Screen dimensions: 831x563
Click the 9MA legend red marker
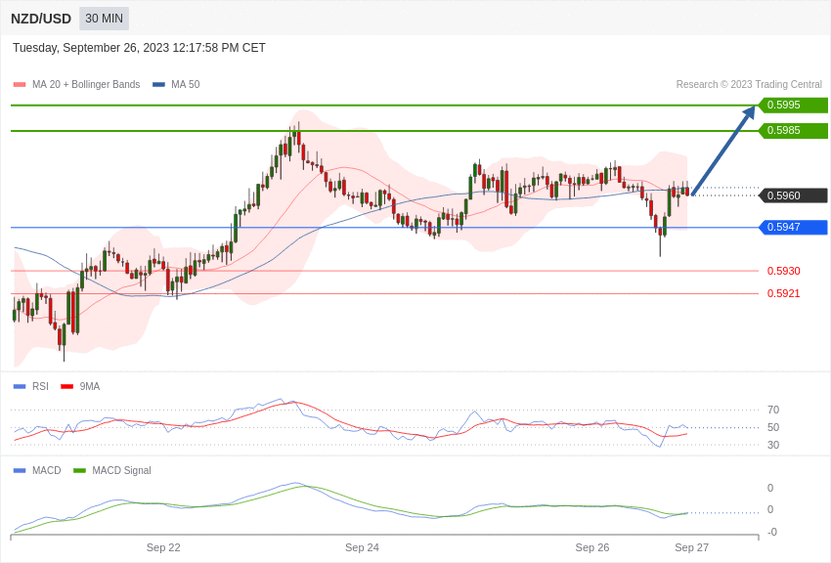(x=67, y=387)
